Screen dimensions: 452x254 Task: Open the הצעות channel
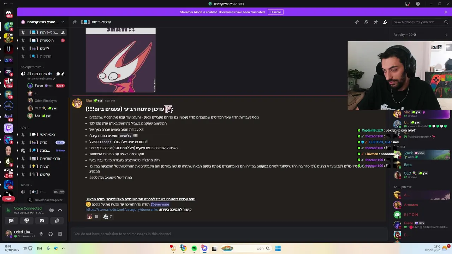pyautogui.click(x=43, y=167)
